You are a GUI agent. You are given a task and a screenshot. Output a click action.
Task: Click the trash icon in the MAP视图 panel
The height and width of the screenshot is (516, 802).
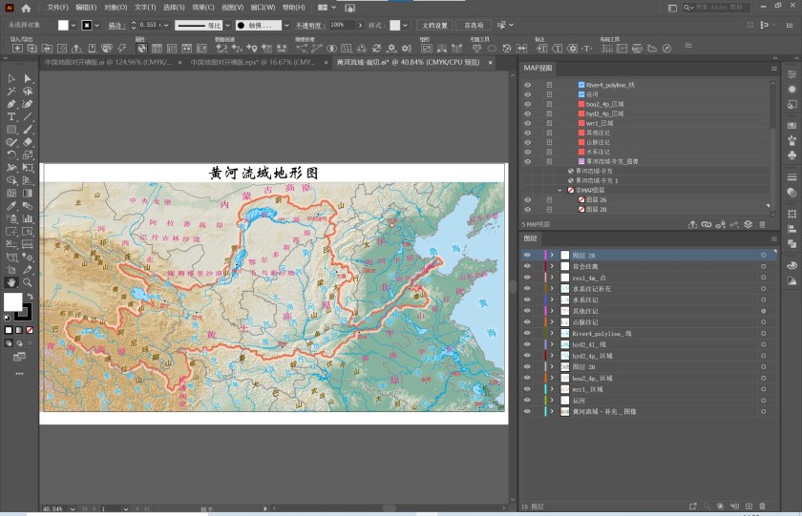point(762,224)
